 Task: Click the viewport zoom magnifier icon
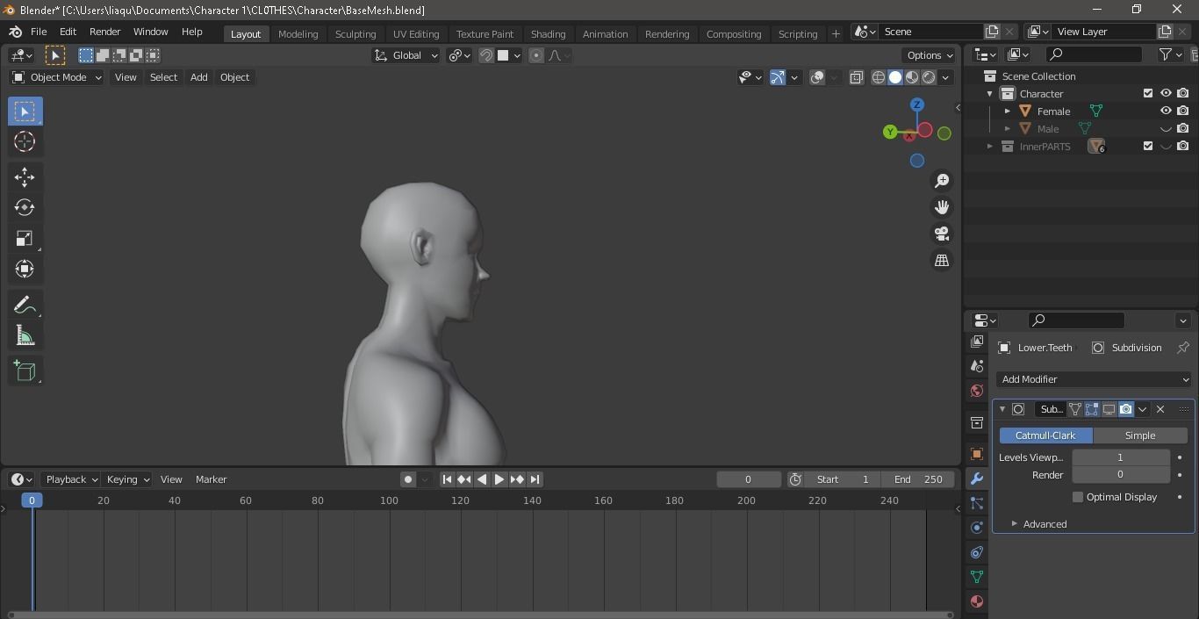click(x=942, y=181)
